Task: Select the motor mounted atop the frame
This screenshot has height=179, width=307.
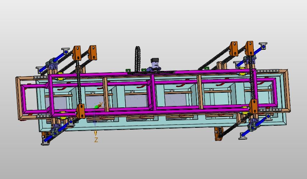Action: click(x=155, y=64)
